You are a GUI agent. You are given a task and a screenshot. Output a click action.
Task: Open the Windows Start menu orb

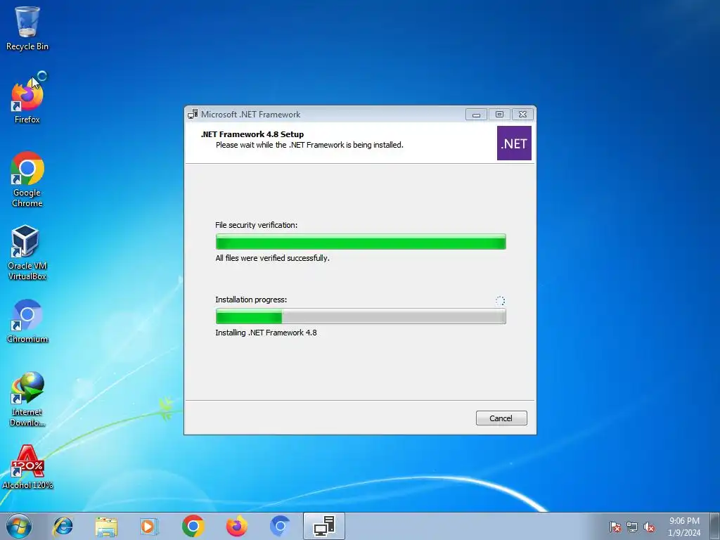[x=19, y=526]
